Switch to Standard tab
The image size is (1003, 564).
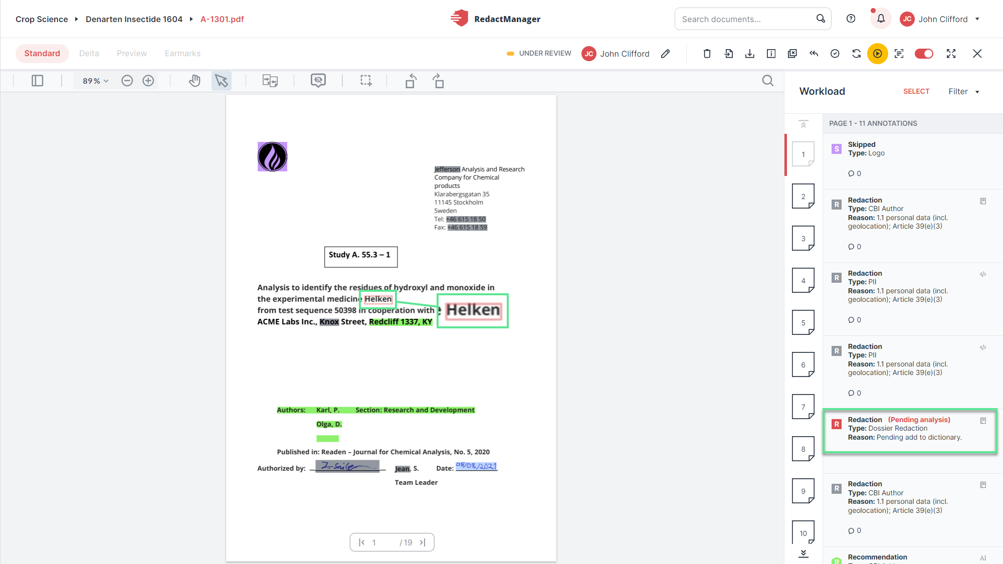pos(42,54)
